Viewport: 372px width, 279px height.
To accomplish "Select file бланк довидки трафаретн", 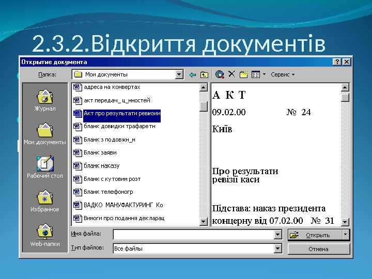I will (x=119, y=127).
